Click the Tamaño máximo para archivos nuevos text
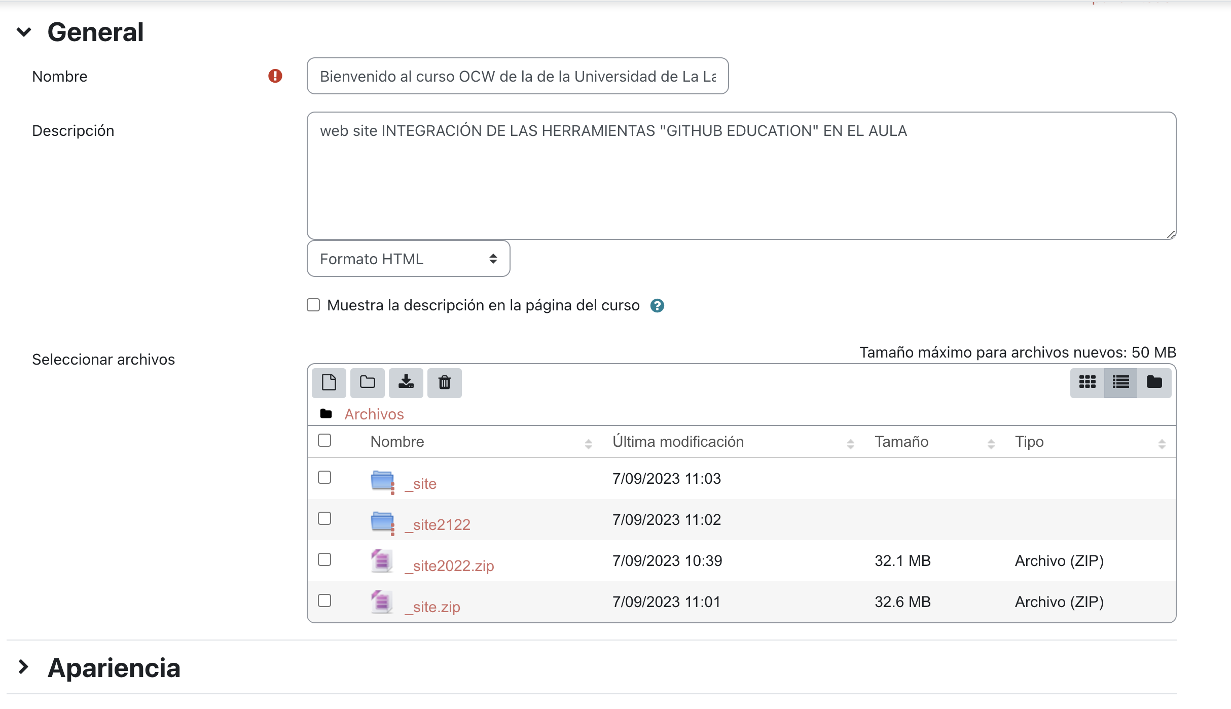This screenshot has height=709, width=1231. pos(1018,352)
